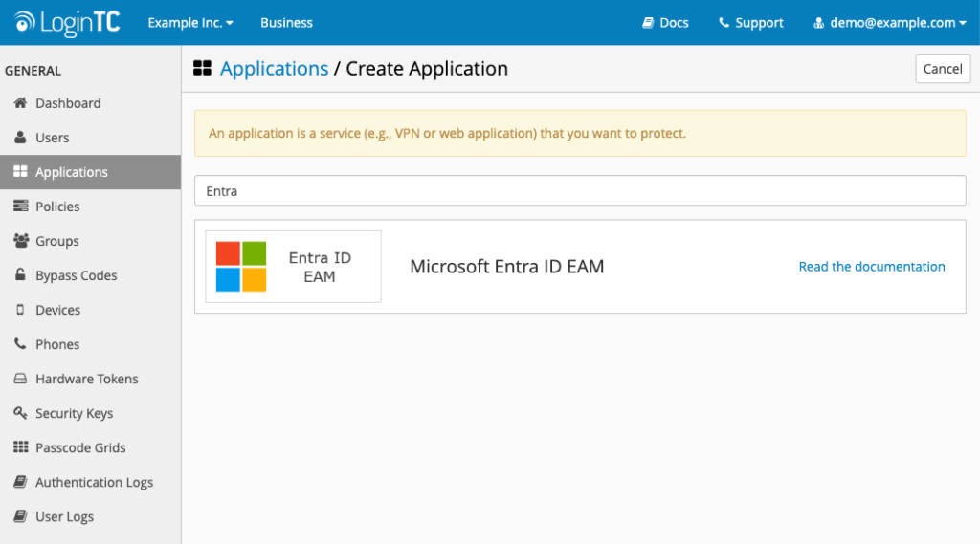The width and height of the screenshot is (980, 544).
Task: Click the Passcode Grids grid icon
Action: [x=21, y=447]
